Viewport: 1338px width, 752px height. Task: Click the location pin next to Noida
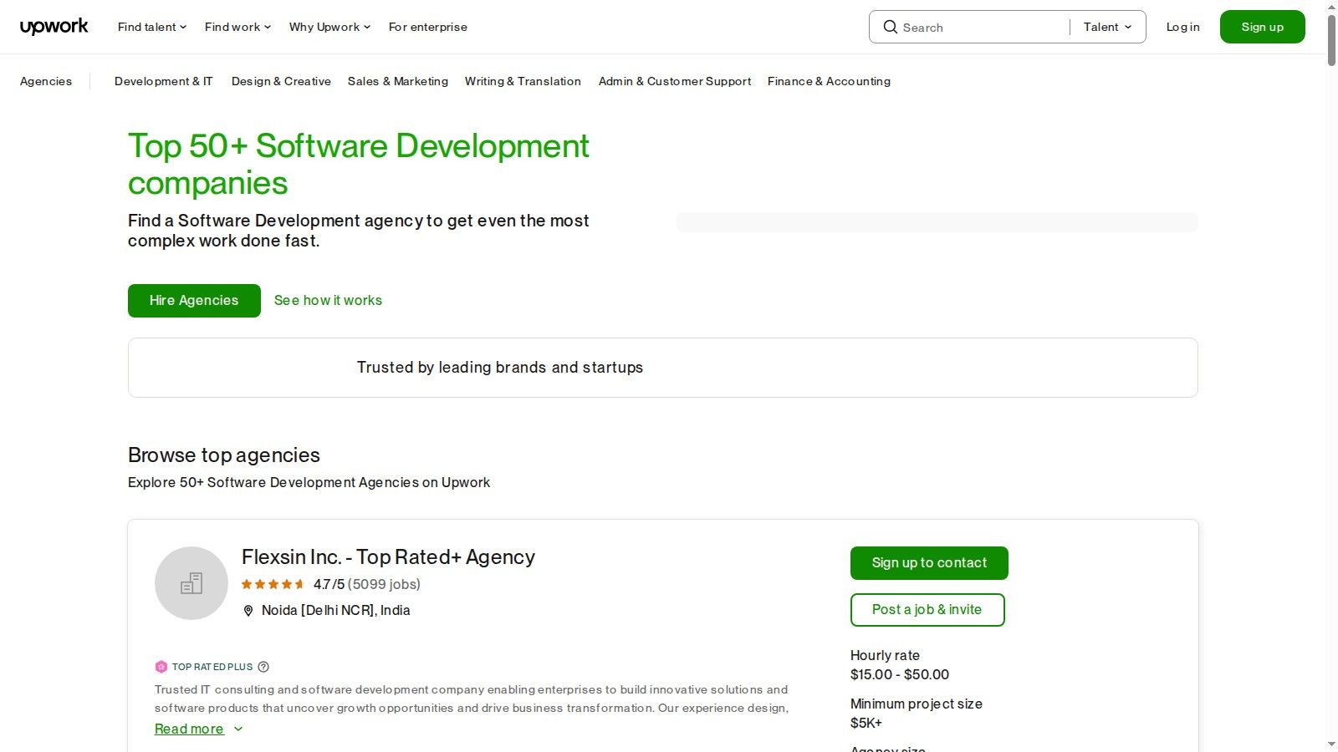pos(248,610)
